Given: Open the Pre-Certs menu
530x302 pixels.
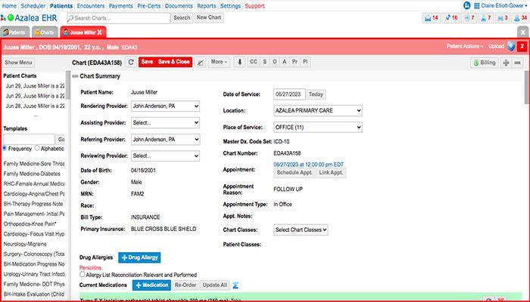Looking at the screenshot, I should [148, 6].
